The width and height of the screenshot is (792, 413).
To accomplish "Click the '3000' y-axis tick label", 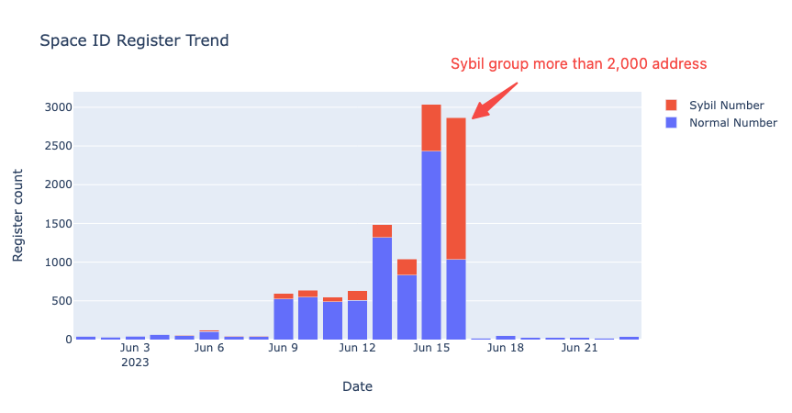I will pos(59,107).
